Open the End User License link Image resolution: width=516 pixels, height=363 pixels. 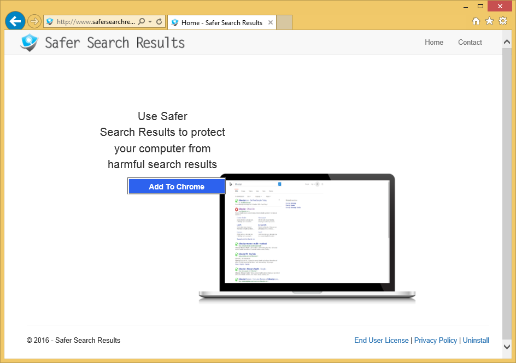click(x=381, y=340)
